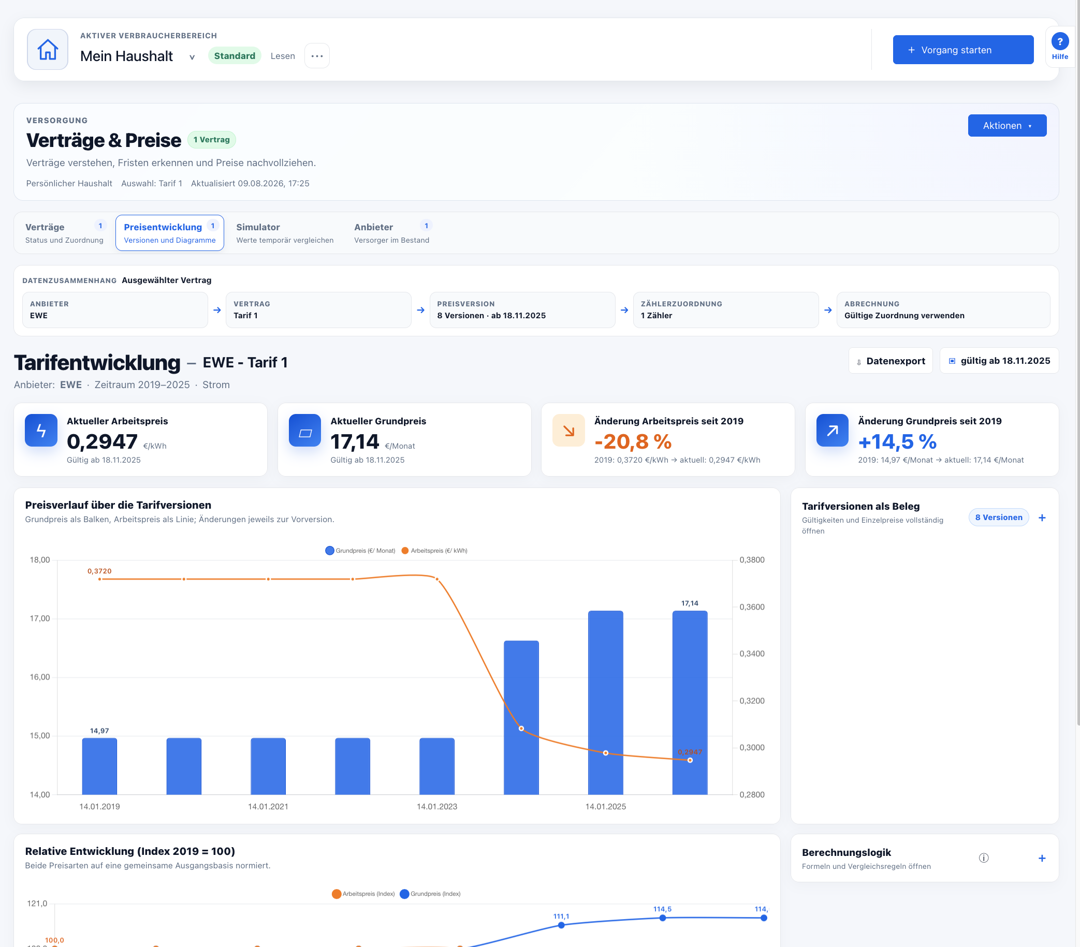Toggle Grundpreis (Index) legend in relative chart
Screen dimensions: 1080x947
tap(430, 894)
